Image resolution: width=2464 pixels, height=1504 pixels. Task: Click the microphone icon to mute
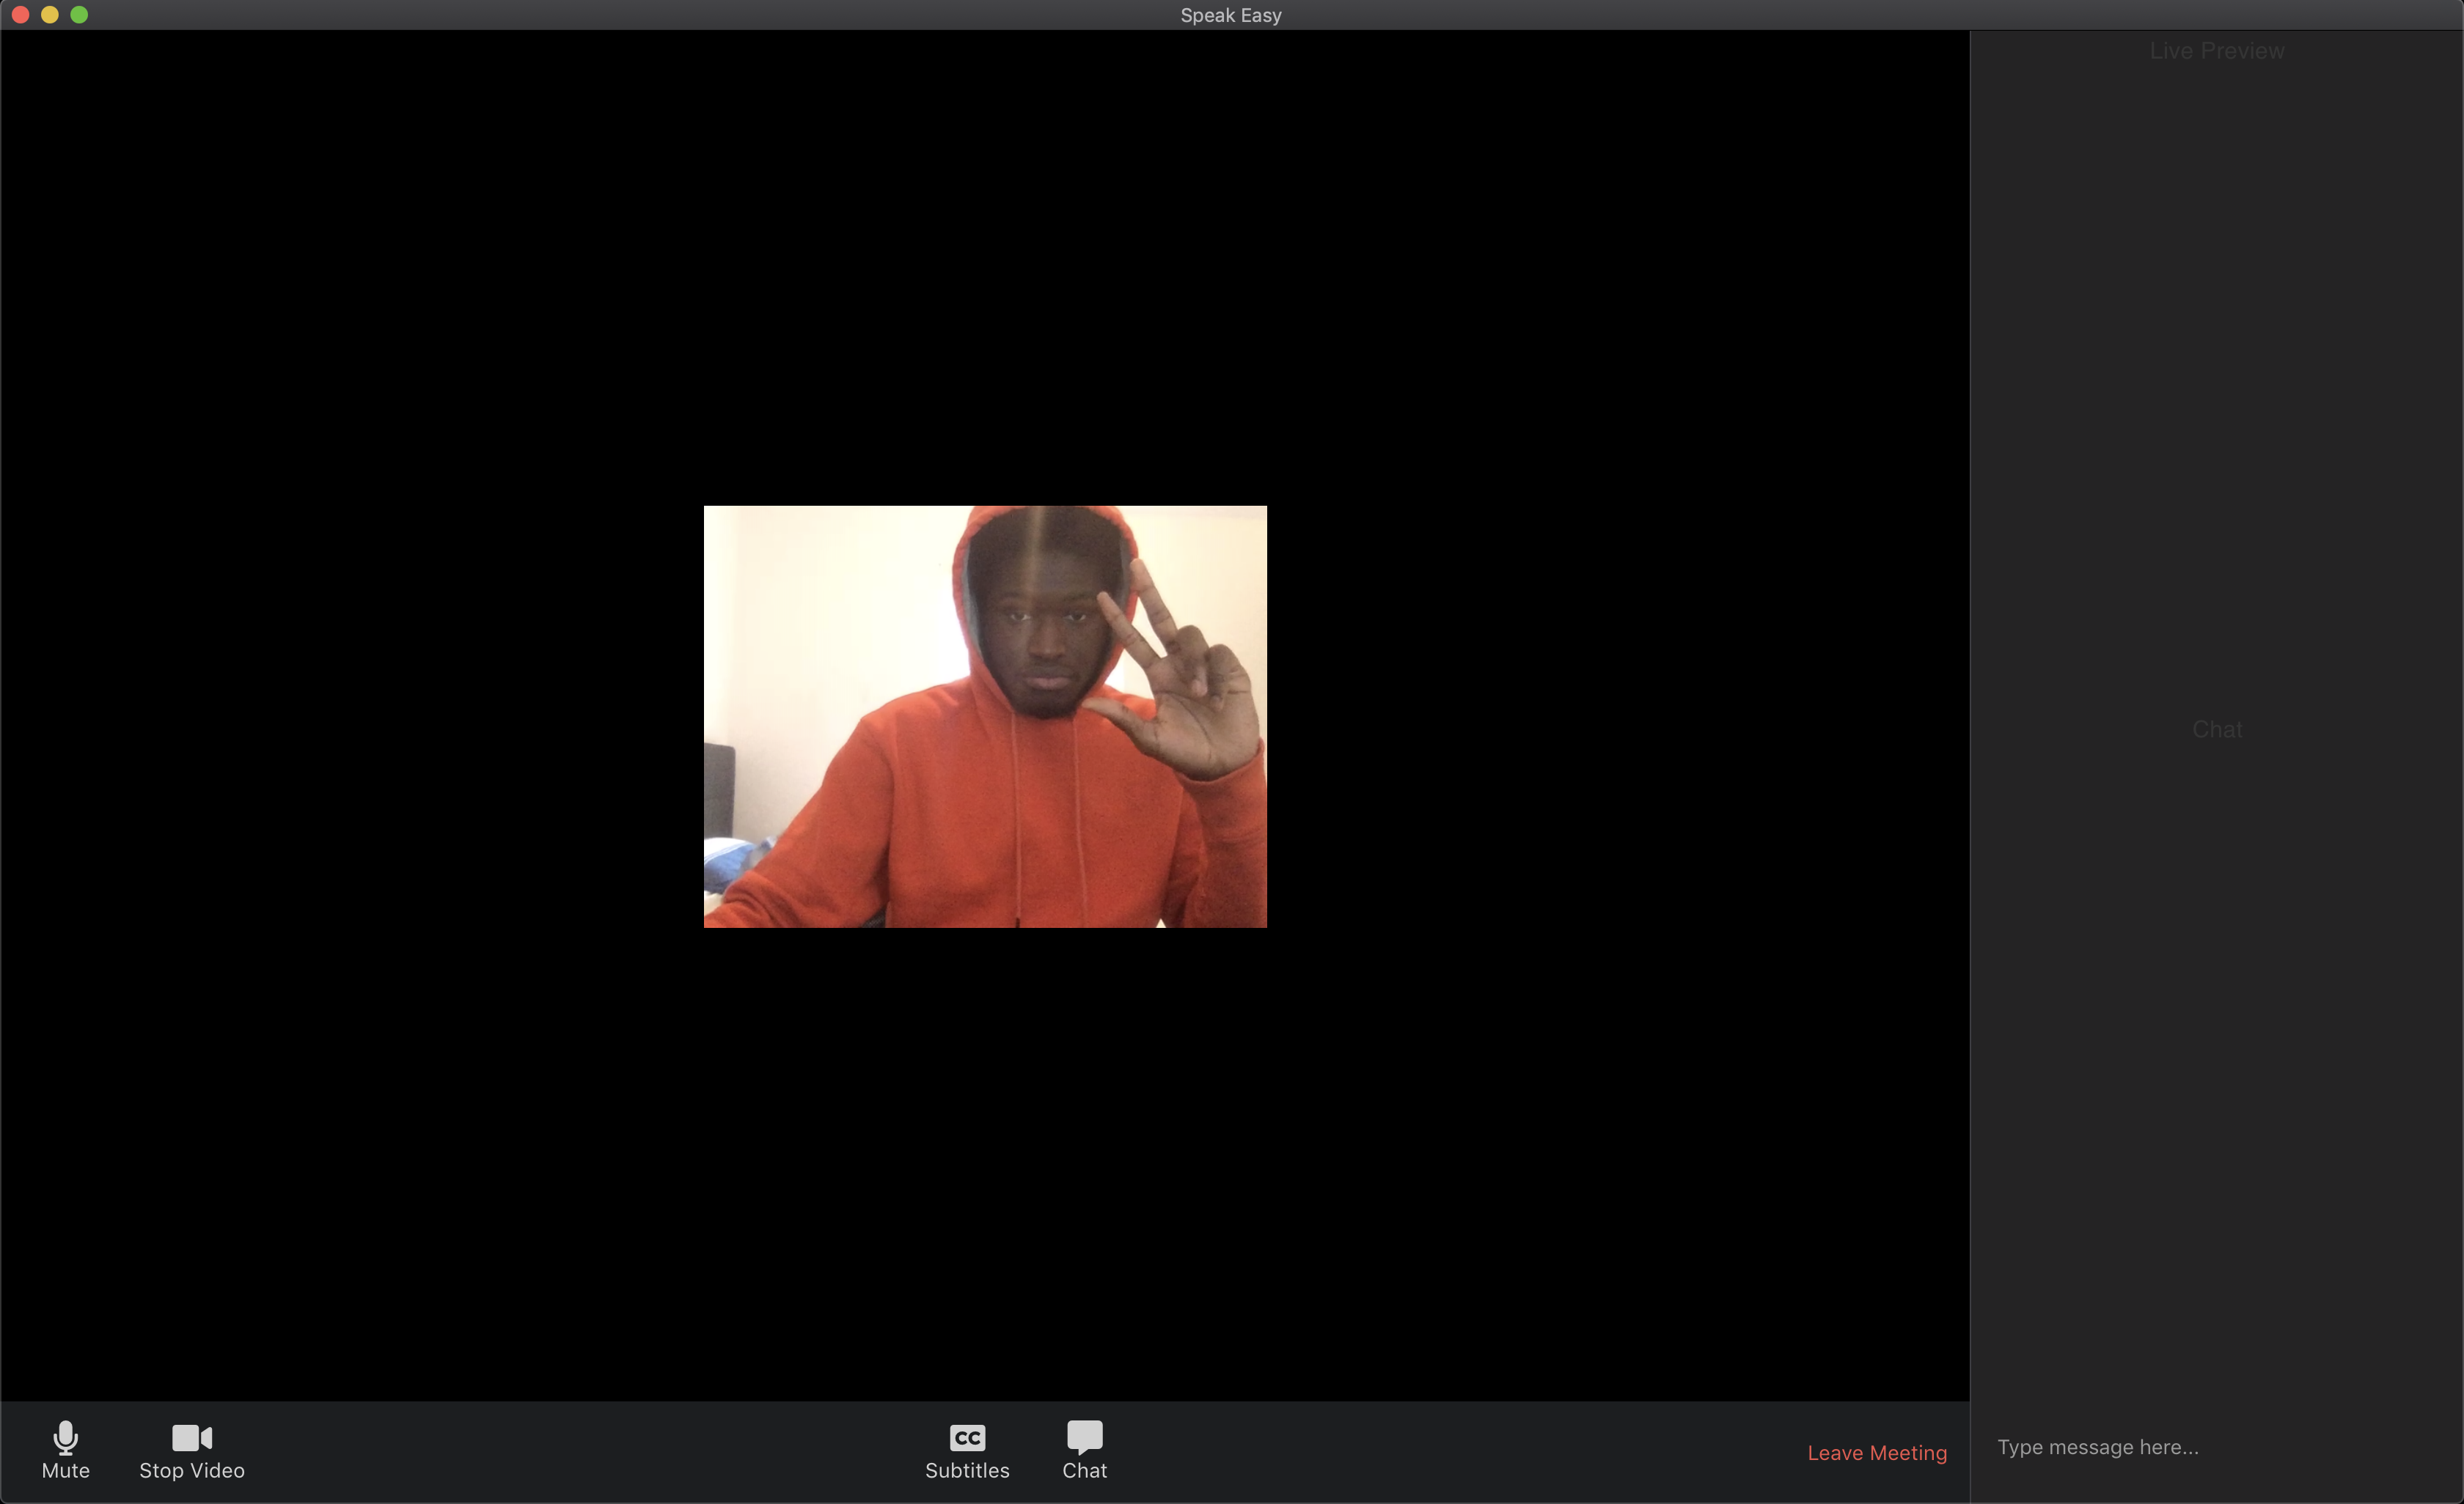coord(65,1437)
